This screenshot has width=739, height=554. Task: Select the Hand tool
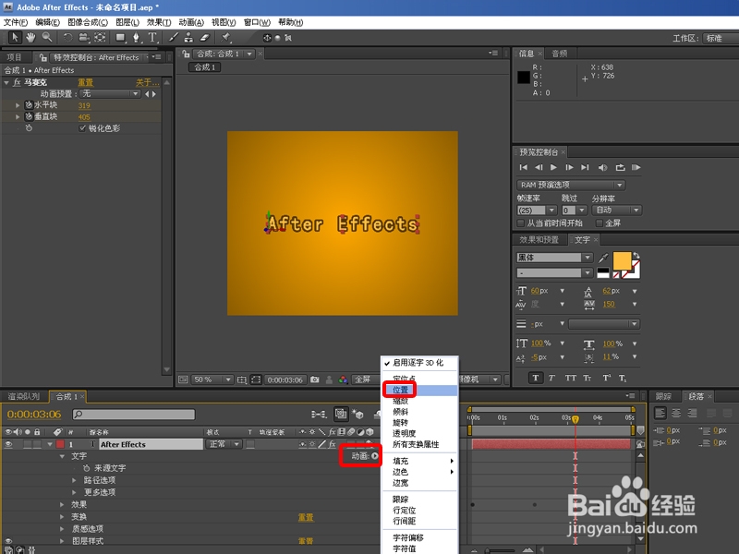[31, 37]
